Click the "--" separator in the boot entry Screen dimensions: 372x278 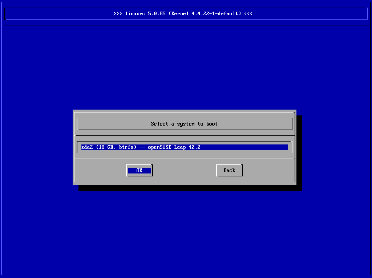142,147
